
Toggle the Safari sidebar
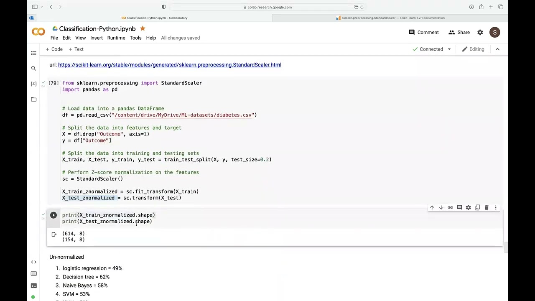point(35,7)
